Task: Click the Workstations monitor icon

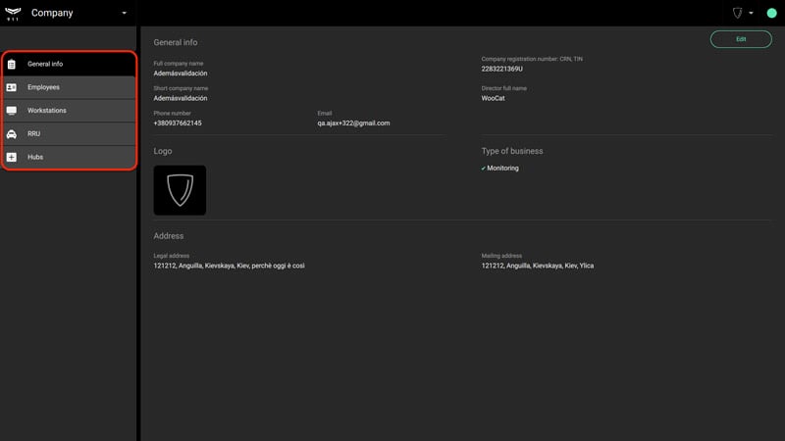Action: (12, 111)
